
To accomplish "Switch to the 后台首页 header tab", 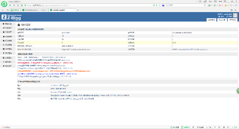I will click(x=212, y=20).
